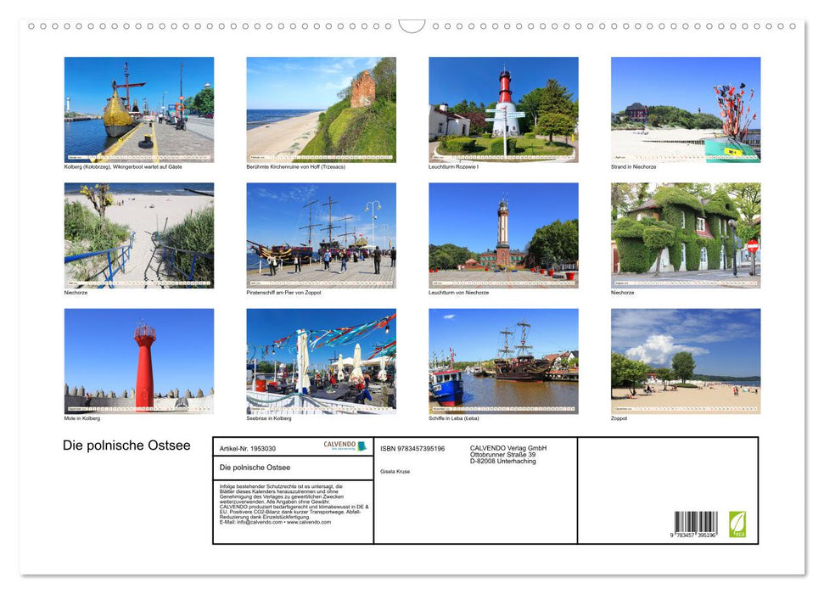Select the Leuchtturm Rozewie I lighthouse image

tap(502, 109)
